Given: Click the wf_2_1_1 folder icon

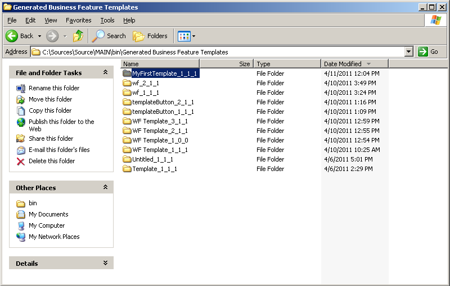Looking at the screenshot, I should tap(127, 83).
